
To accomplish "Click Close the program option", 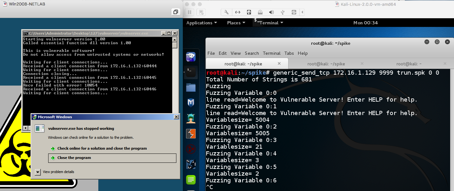I will tap(112, 158).
